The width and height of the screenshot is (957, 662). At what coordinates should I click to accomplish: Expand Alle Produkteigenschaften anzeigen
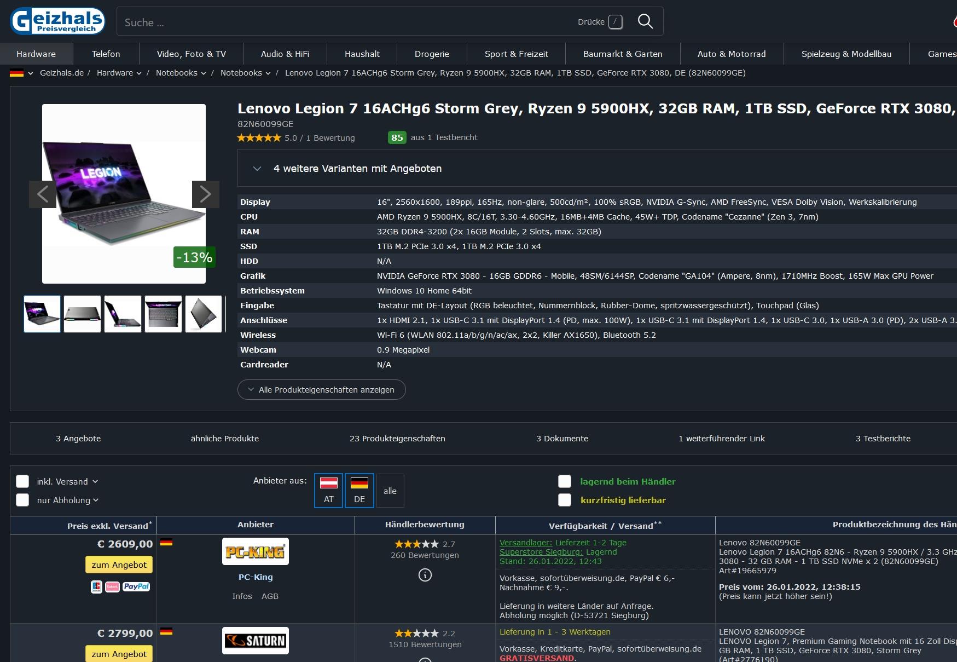point(321,390)
